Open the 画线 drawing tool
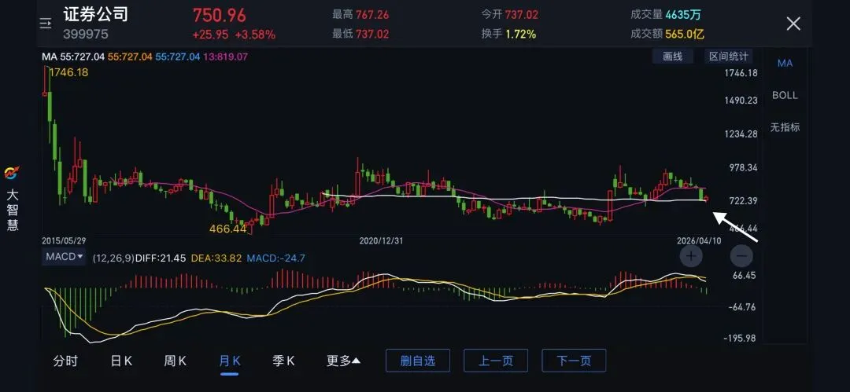The height and width of the screenshot is (392, 850). pos(673,57)
